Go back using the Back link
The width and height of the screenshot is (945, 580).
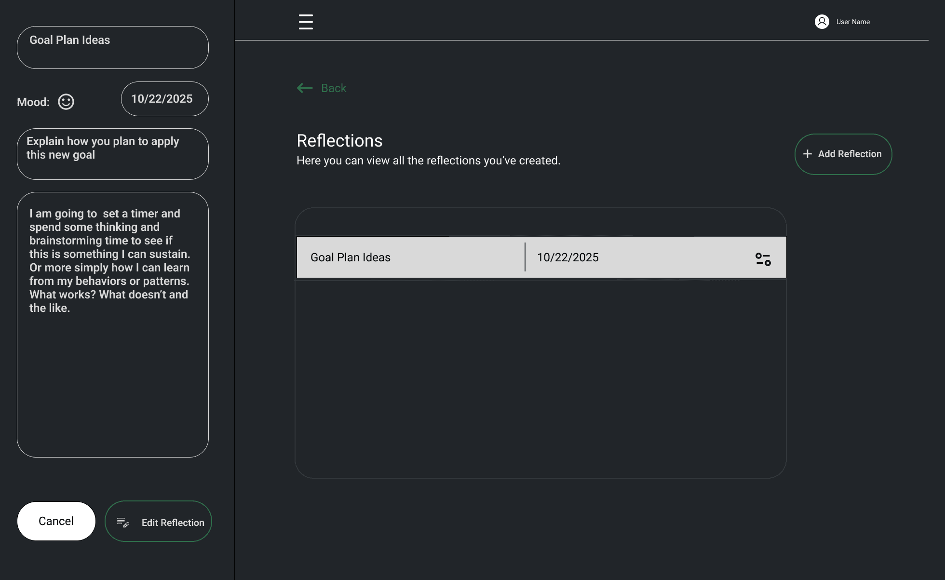[x=334, y=88]
